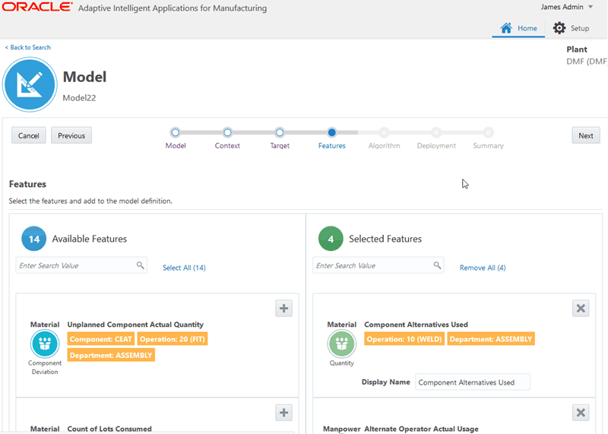Go to the Context train step
The width and height of the screenshot is (608, 434).
(x=227, y=132)
